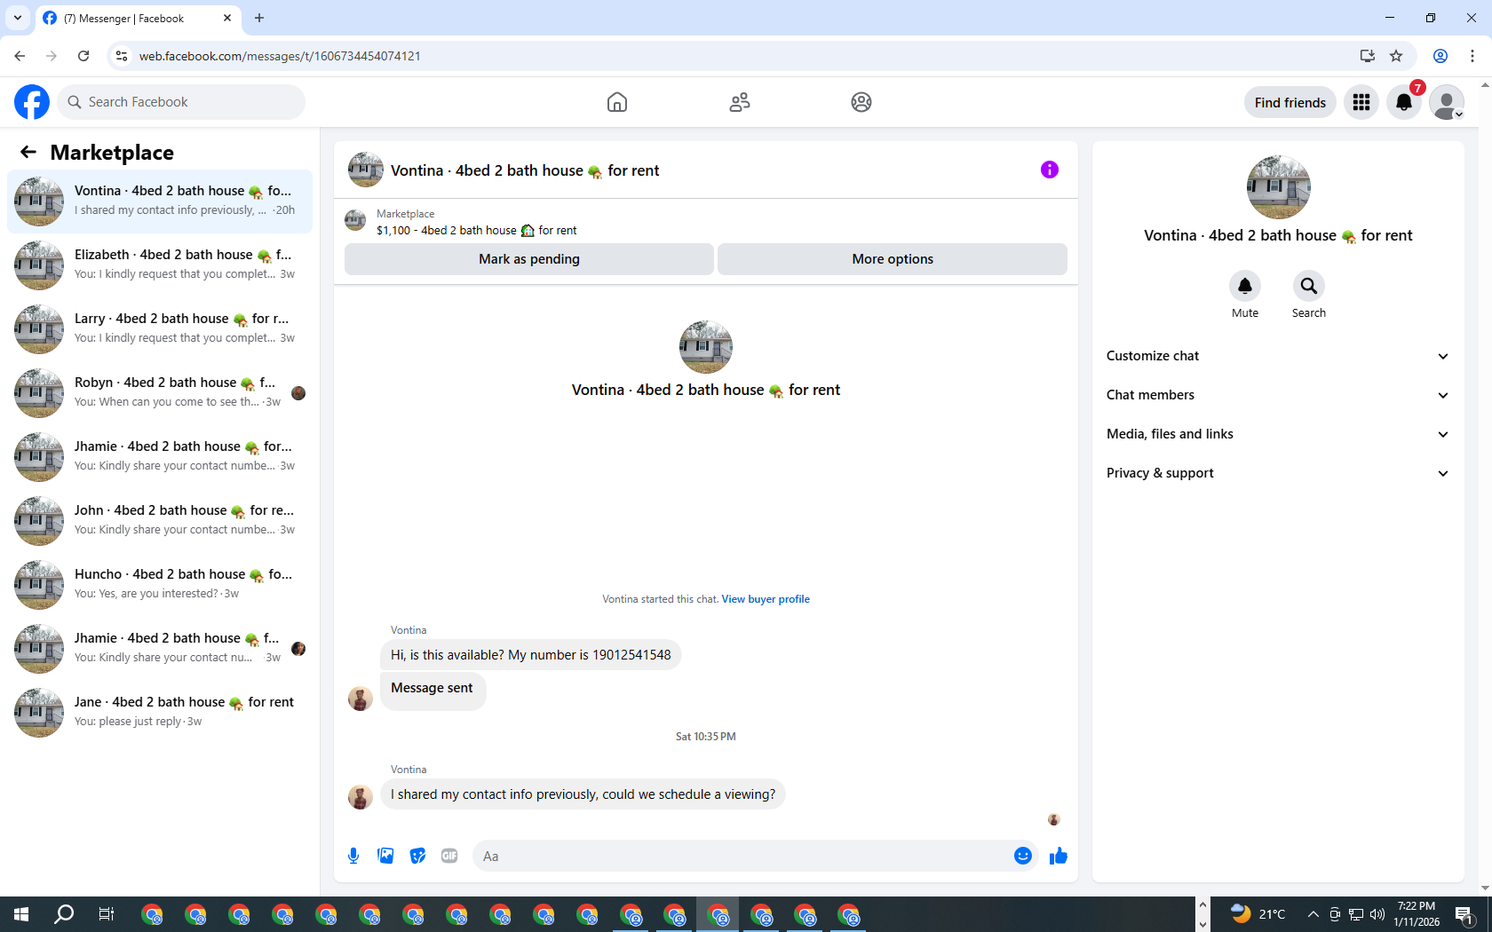Open the emoji picker

tap(1023, 856)
